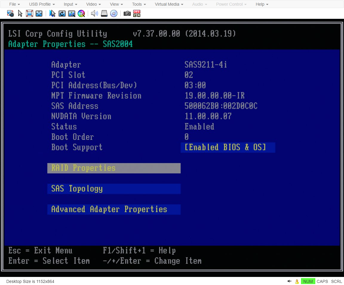Viewport: 344px width, 285px height.
Task: Click the PCI Address value 03:00
Action: coord(195,85)
